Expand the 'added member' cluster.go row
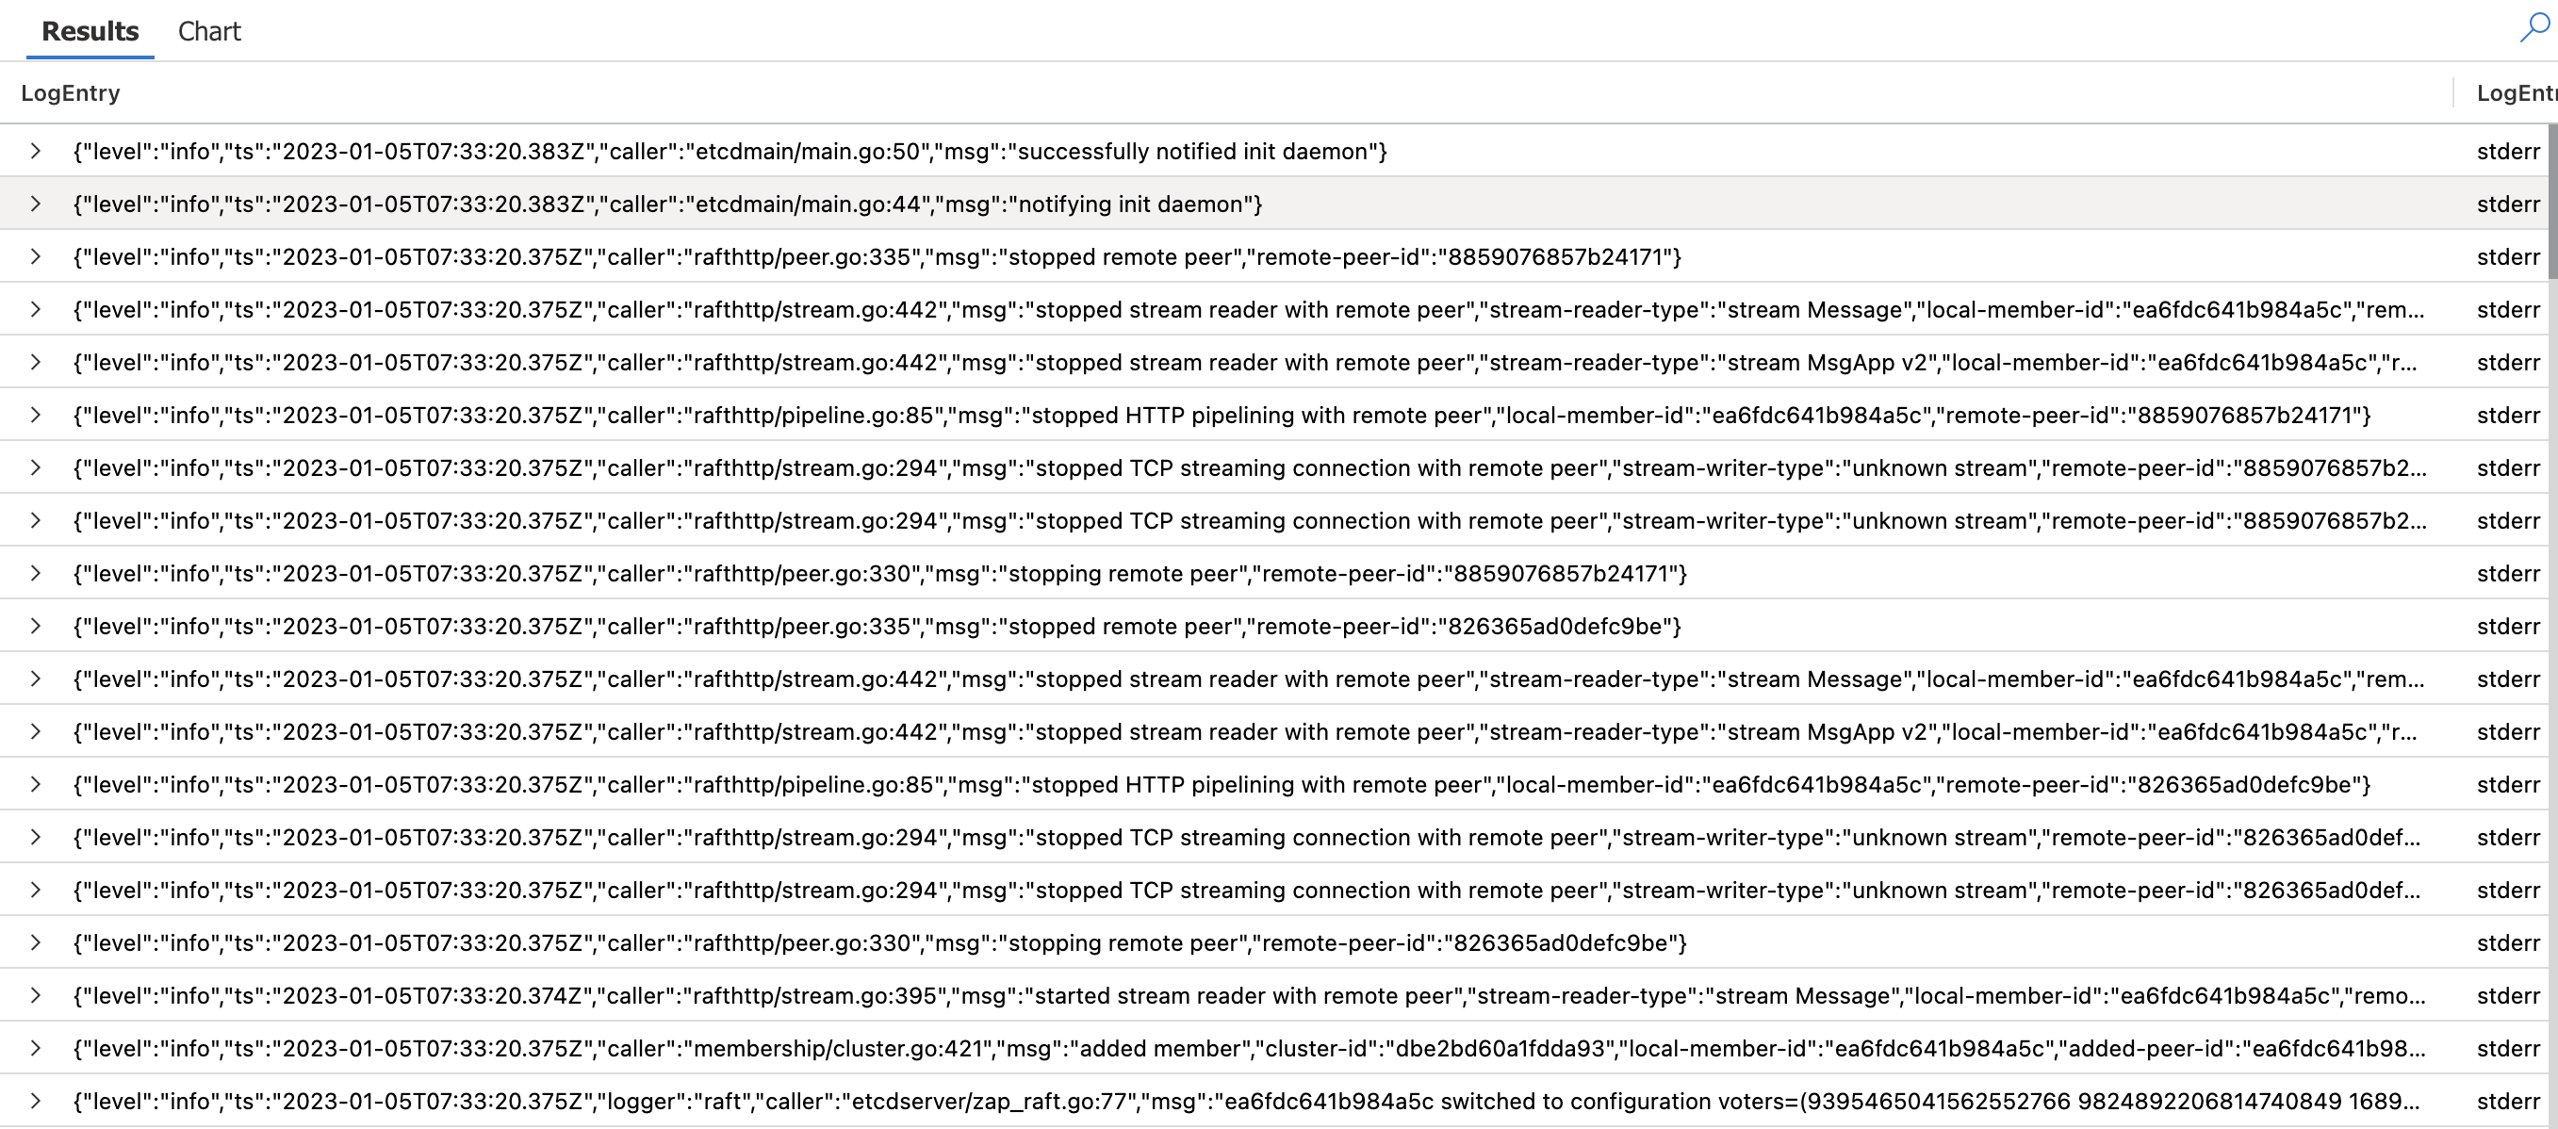 pos(36,1048)
